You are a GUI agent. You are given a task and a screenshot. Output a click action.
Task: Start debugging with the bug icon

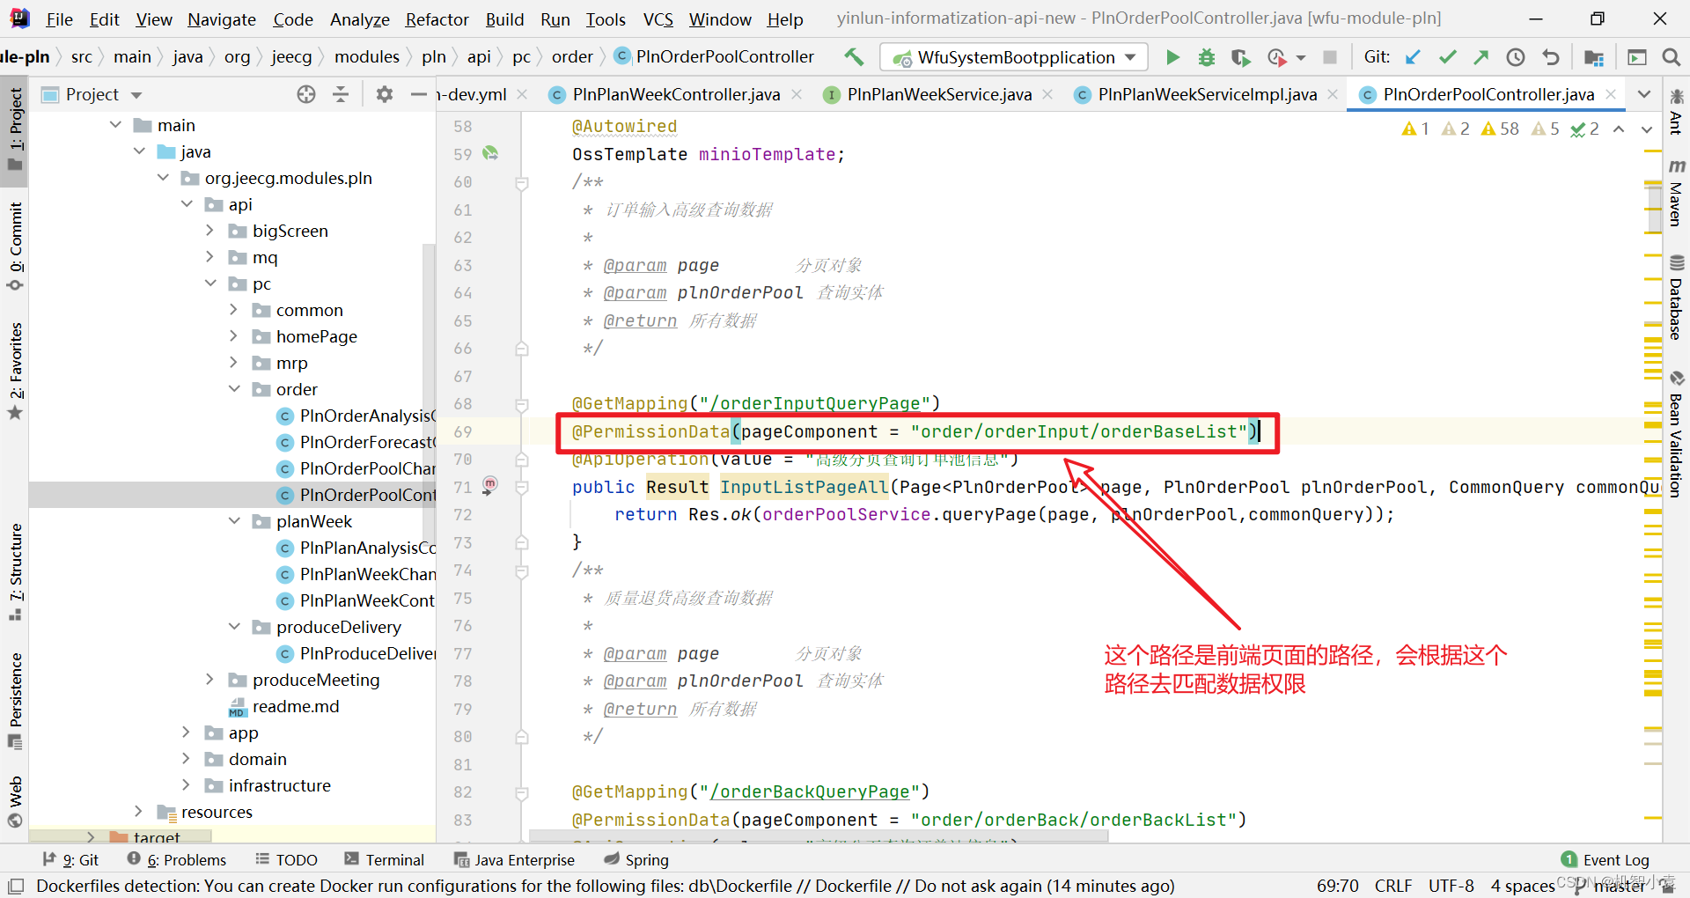click(x=1207, y=57)
